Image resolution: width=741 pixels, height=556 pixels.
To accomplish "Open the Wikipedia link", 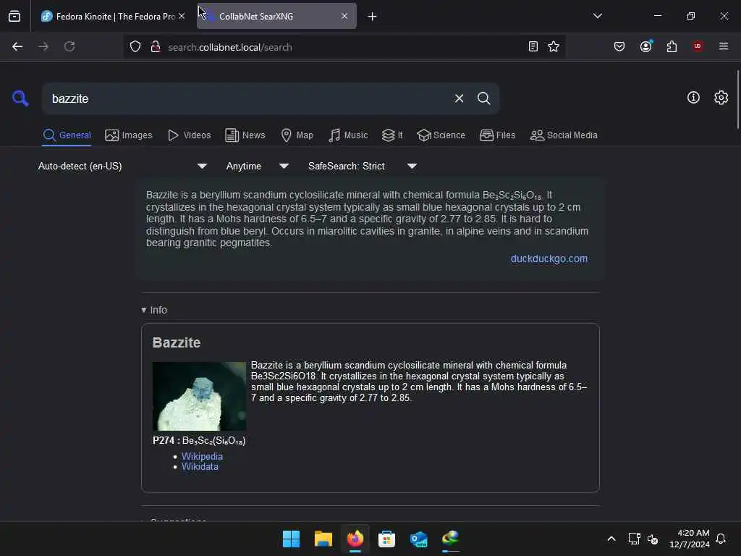I will point(202,456).
